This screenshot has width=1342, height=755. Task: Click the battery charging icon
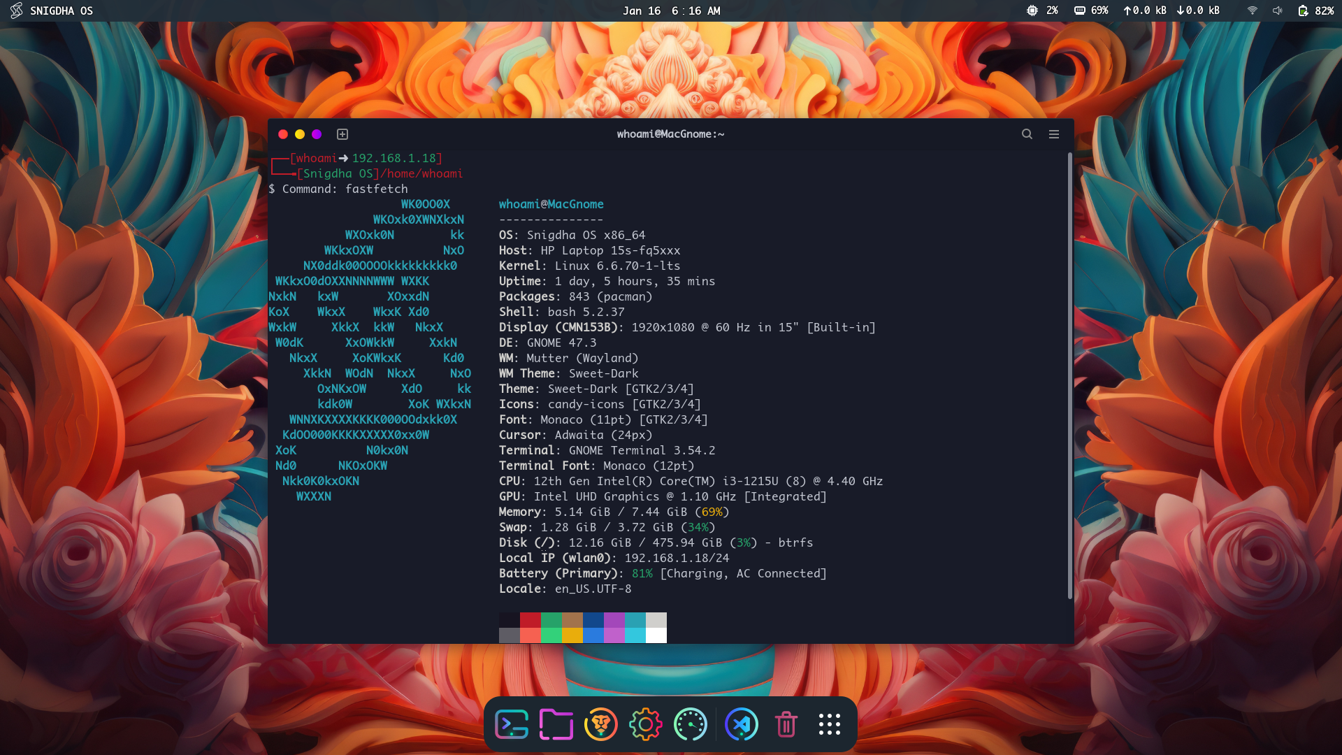(x=1304, y=10)
